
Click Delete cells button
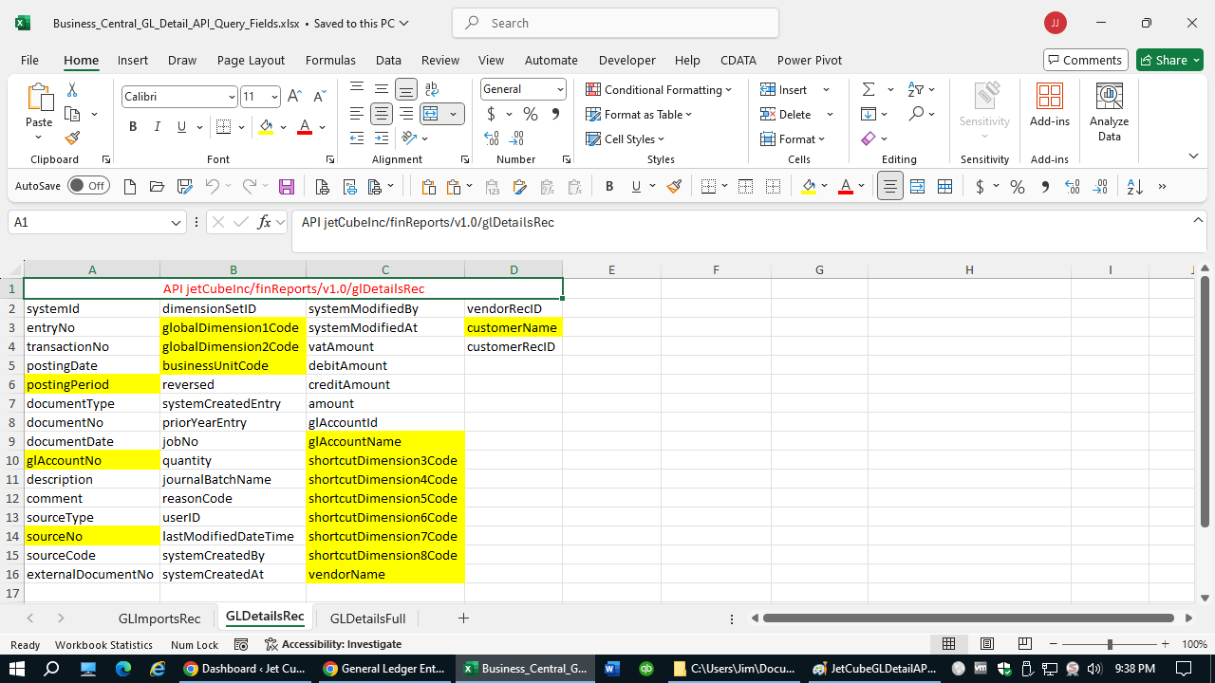coord(786,114)
